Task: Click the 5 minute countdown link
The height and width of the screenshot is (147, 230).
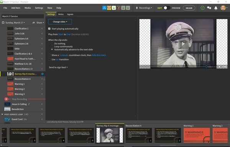Action: [64, 55]
